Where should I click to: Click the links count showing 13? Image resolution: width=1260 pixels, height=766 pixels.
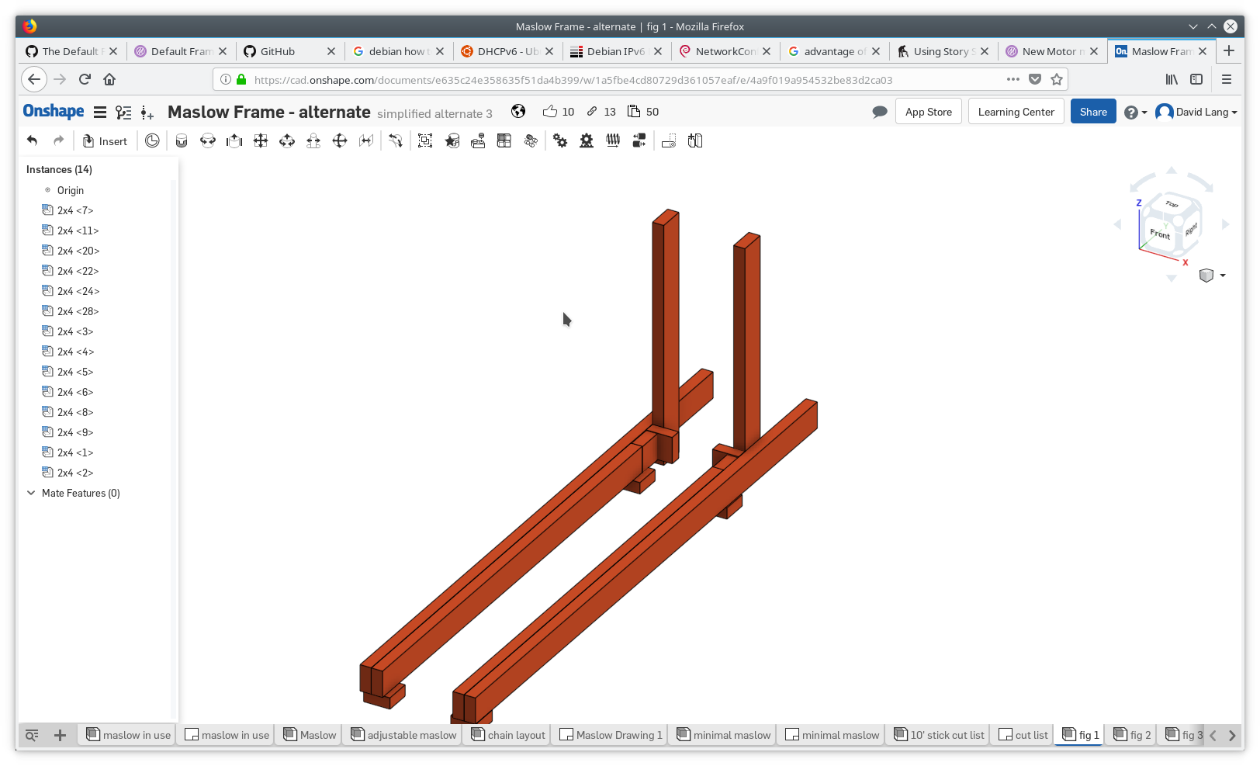coord(601,112)
